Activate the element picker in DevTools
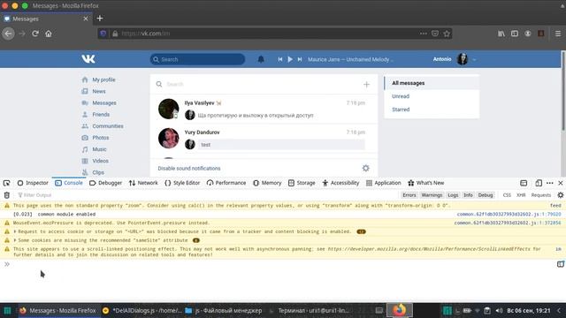566x318 pixels. pos(6,183)
